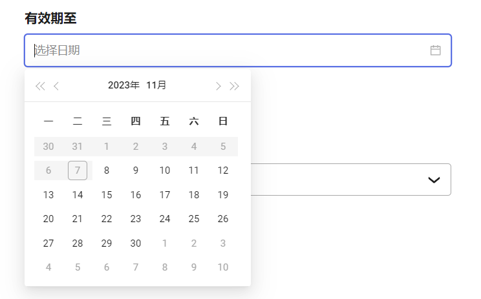Expand the dropdown chevron behind the calendar

(x=434, y=180)
